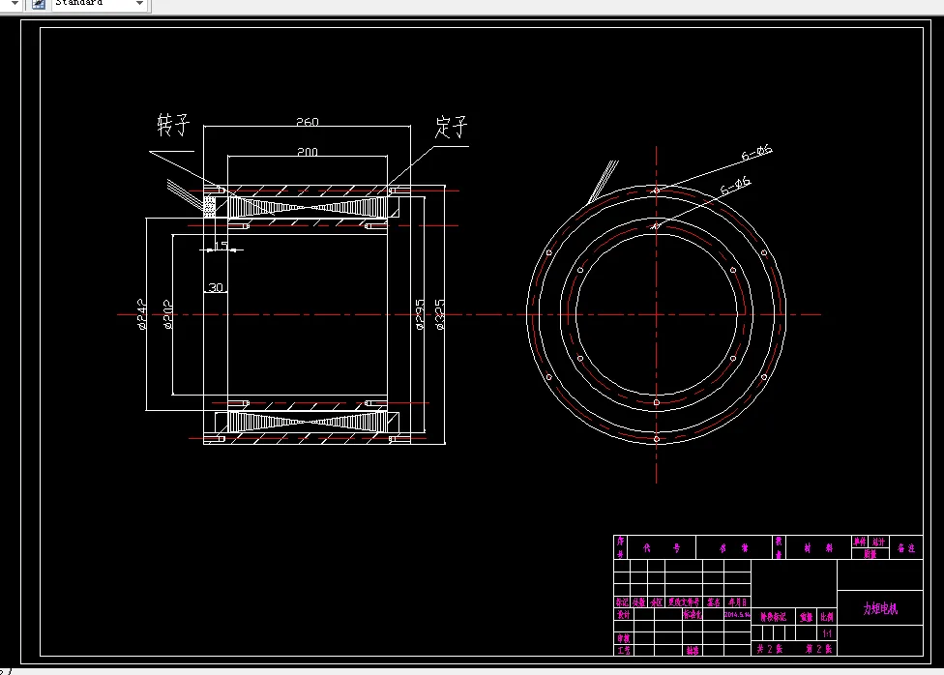Select the ø295 diameter dimension

(420, 313)
